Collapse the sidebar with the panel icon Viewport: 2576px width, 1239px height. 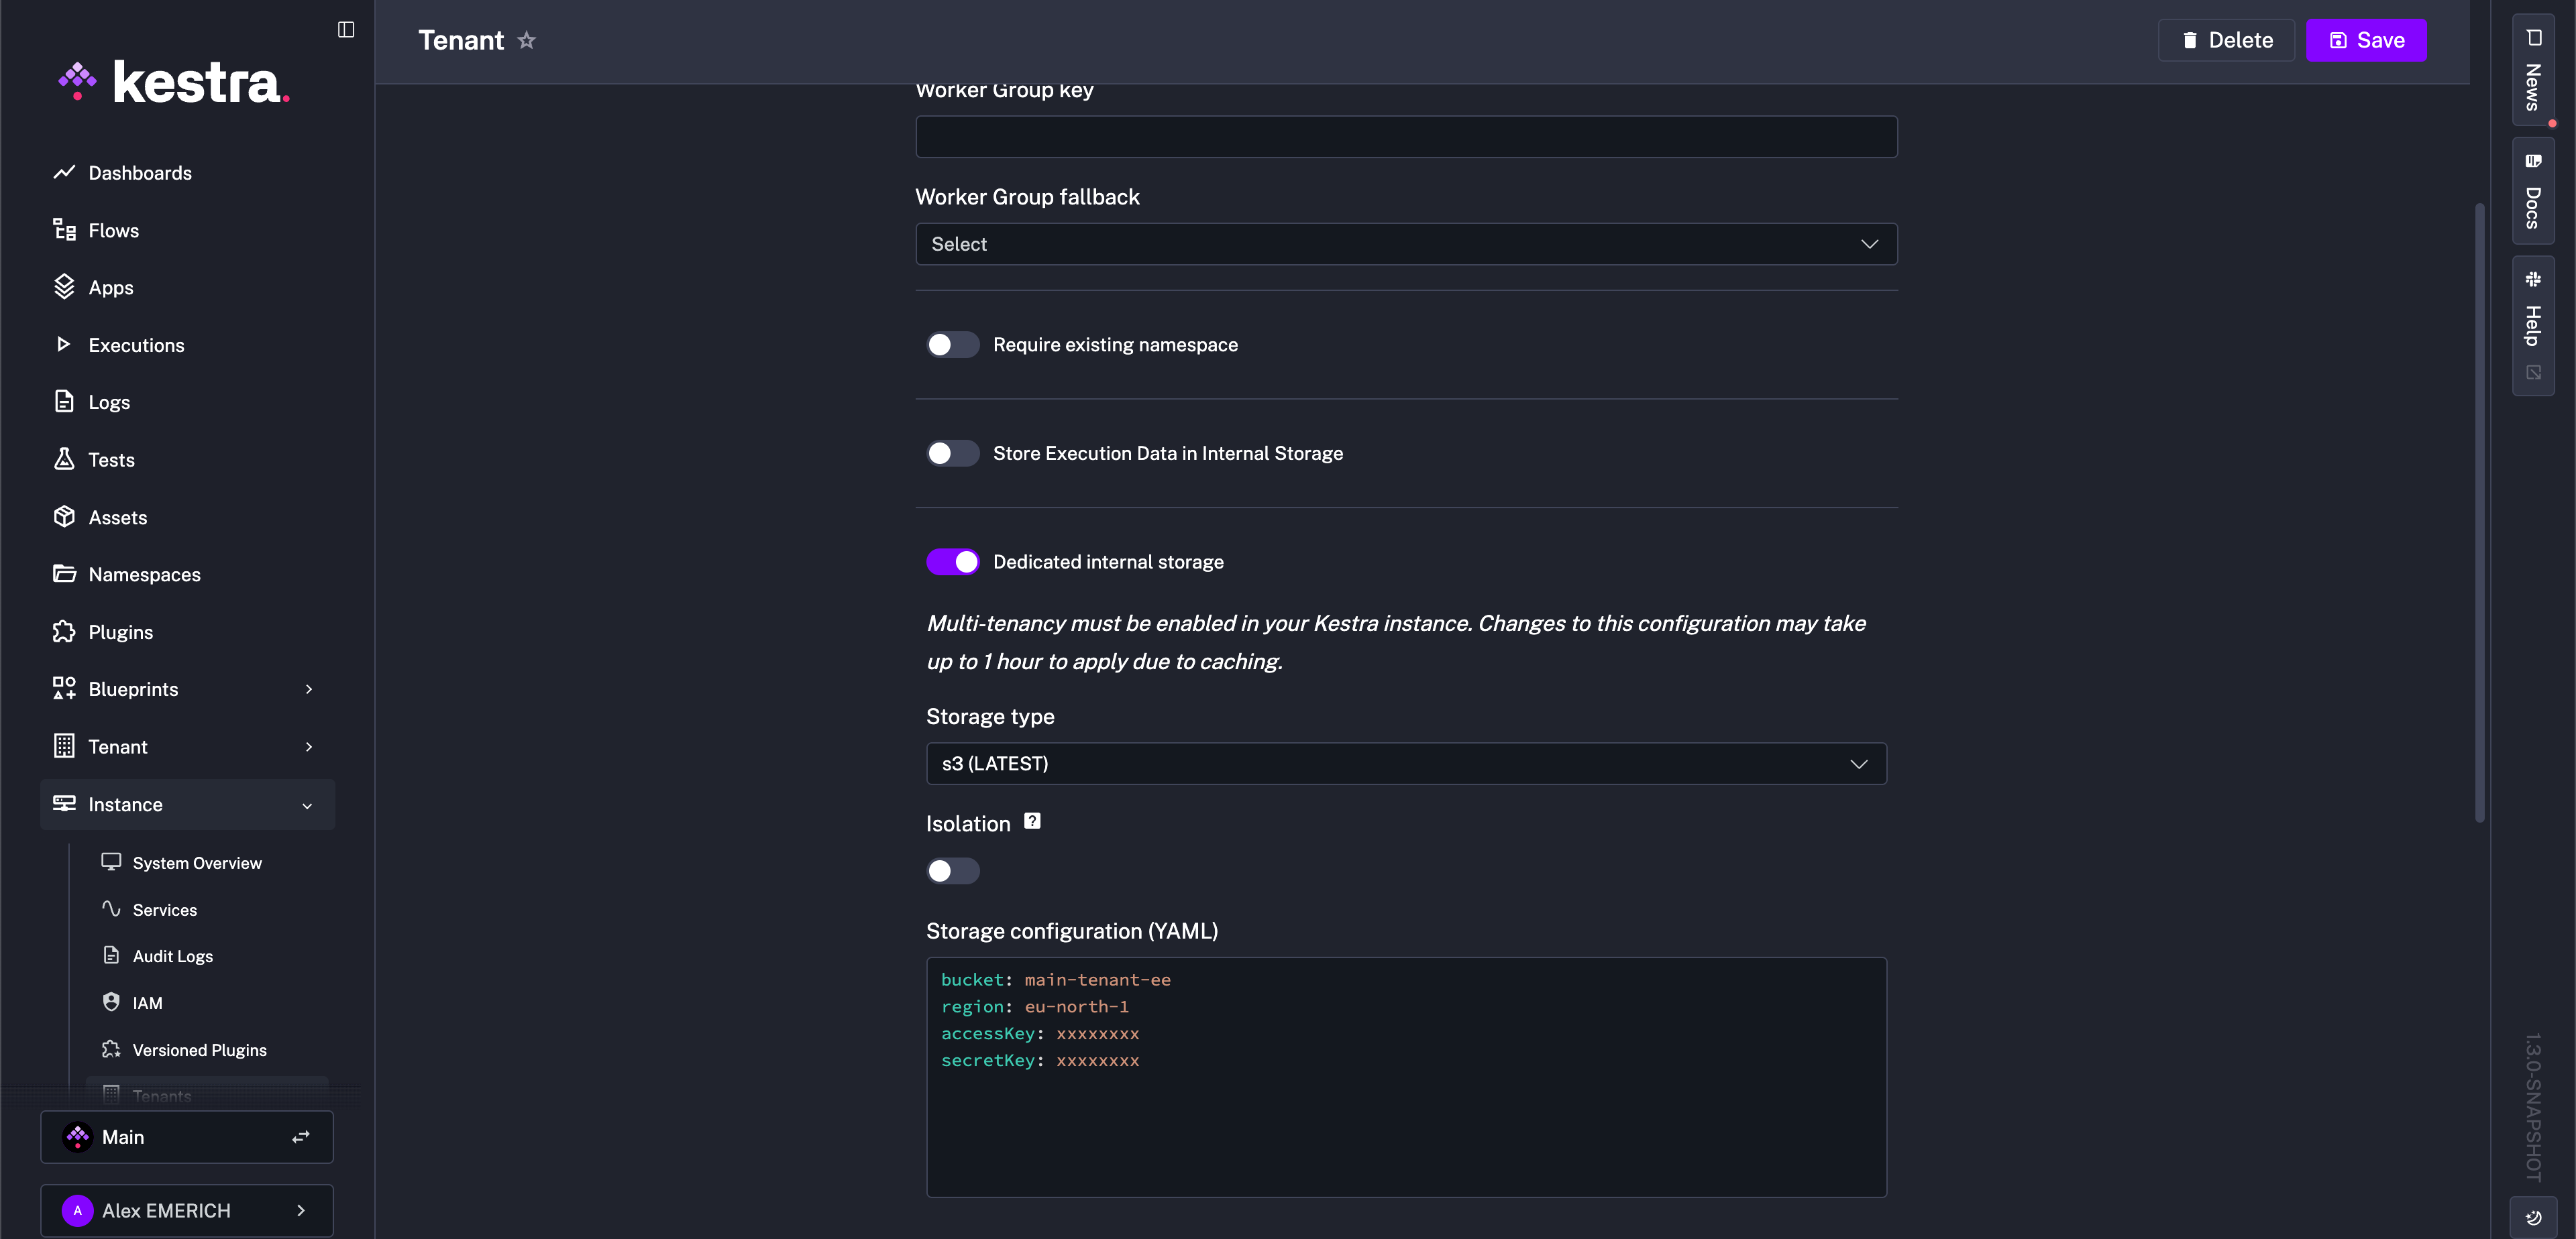click(346, 29)
